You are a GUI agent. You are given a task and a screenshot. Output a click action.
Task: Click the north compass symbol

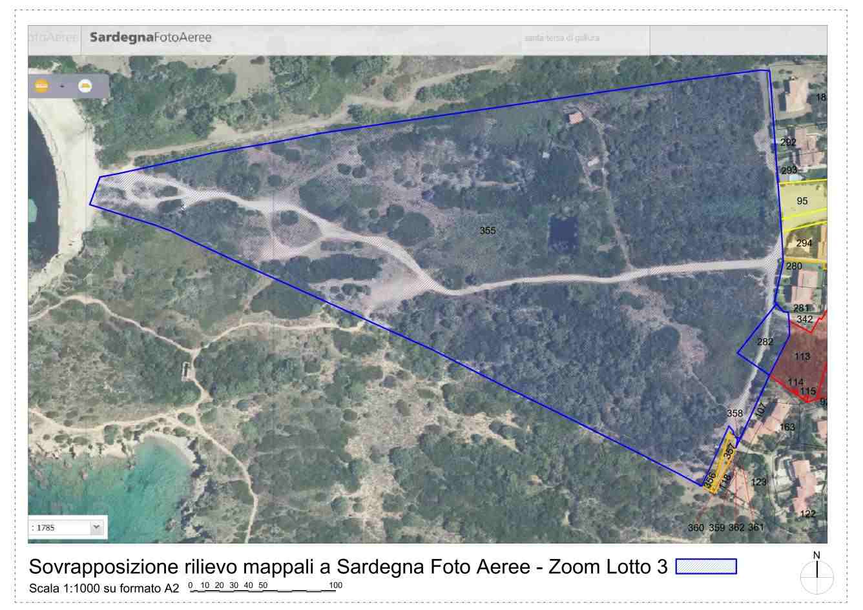point(816,574)
